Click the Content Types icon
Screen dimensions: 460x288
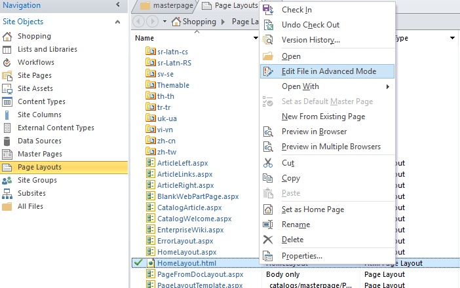coord(7,102)
